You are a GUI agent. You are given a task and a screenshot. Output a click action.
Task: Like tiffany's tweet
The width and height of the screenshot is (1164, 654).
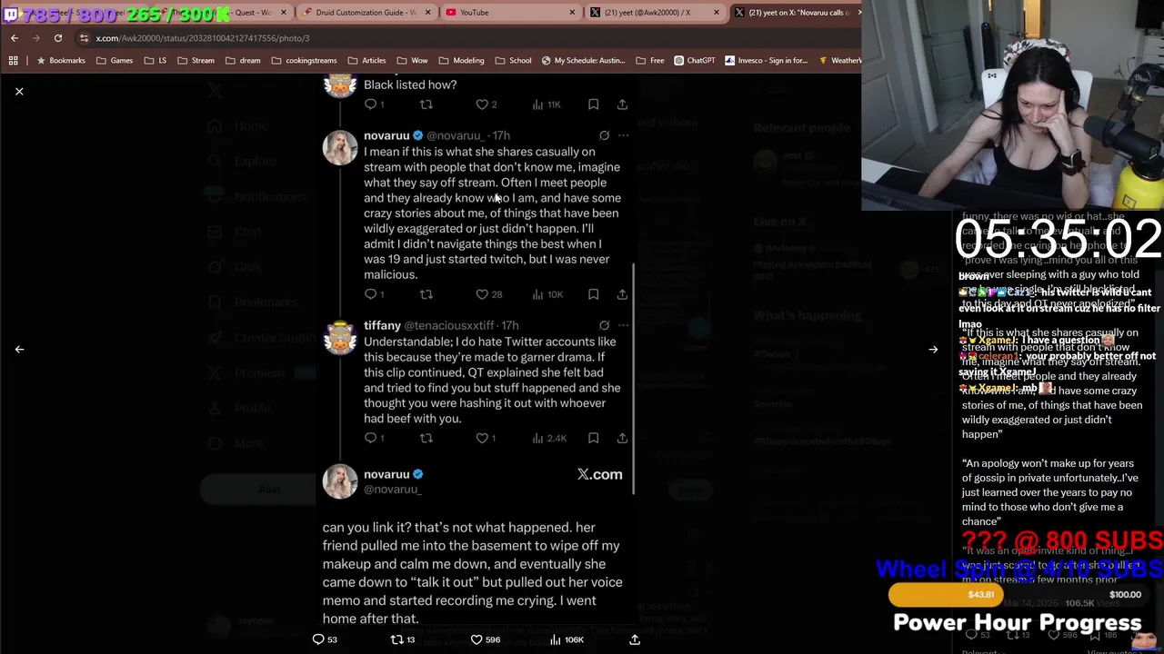coord(486,438)
